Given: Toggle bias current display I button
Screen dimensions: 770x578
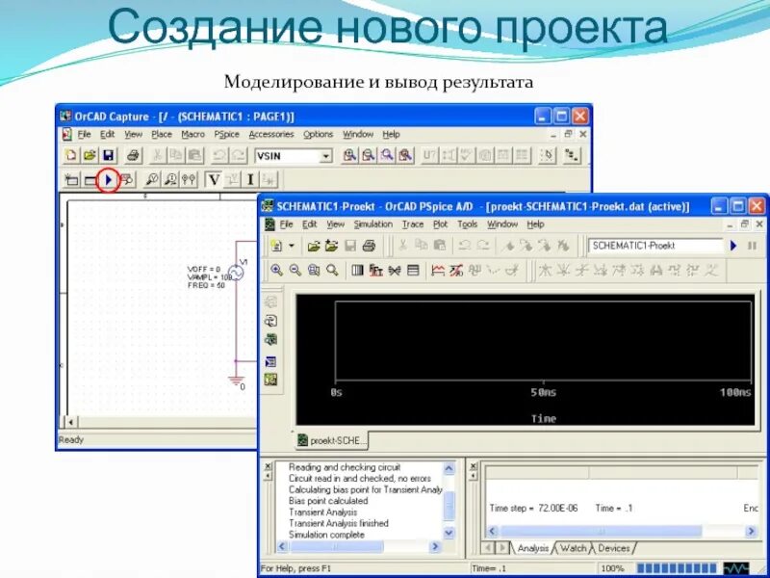Looking at the screenshot, I should tap(250, 180).
